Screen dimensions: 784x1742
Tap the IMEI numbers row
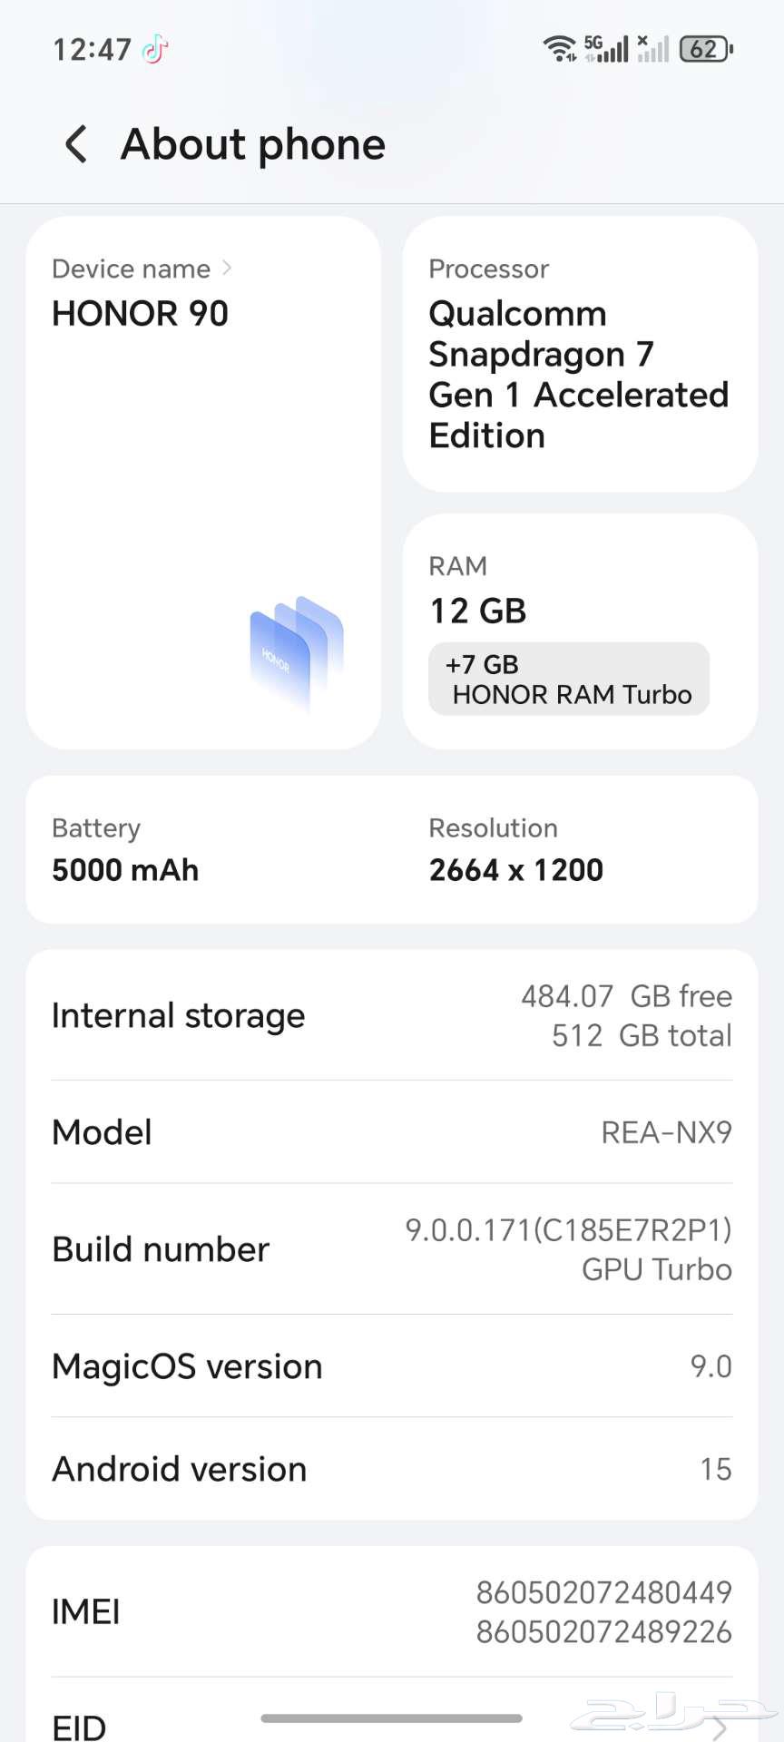pyautogui.click(x=392, y=1611)
